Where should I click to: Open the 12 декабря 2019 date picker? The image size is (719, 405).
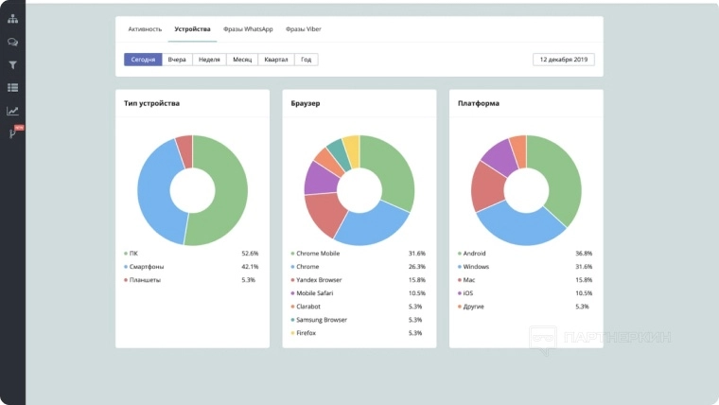[564, 60]
